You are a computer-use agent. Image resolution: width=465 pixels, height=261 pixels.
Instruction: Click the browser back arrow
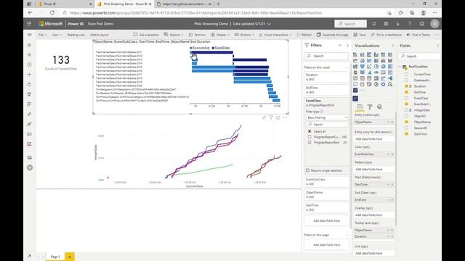tap(31, 13)
